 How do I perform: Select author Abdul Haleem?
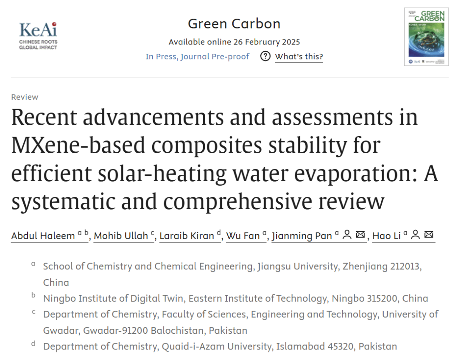coord(43,236)
